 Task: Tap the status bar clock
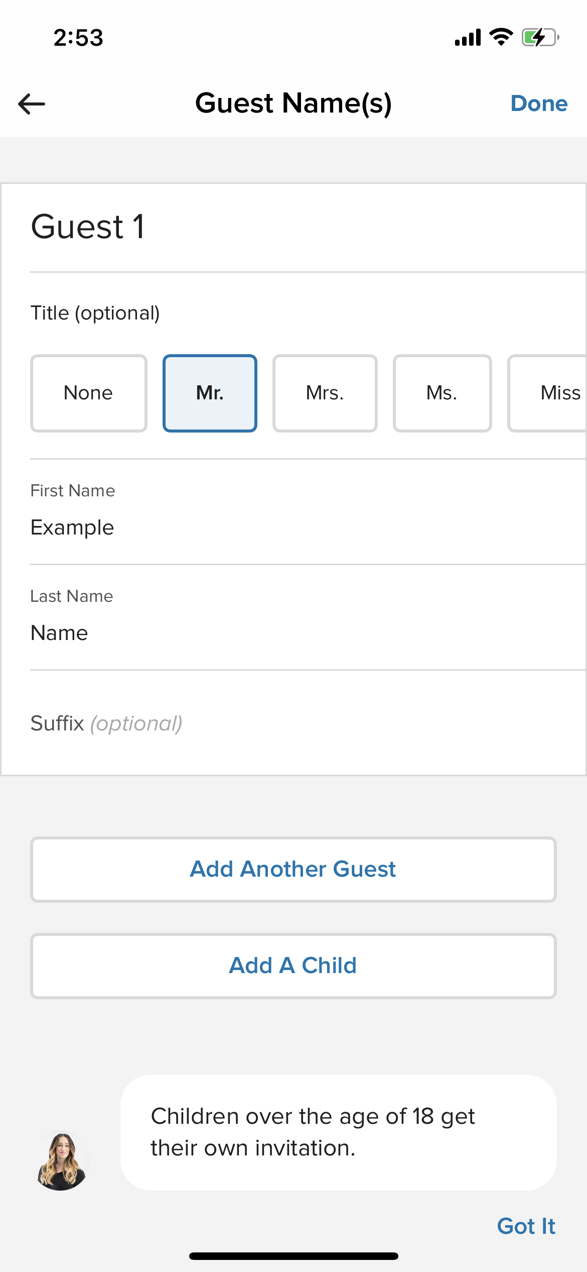point(78,38)
